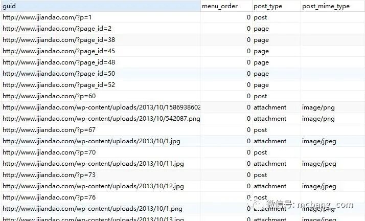Select the guid cell ending in ?p=1

[x=101, y=17]
